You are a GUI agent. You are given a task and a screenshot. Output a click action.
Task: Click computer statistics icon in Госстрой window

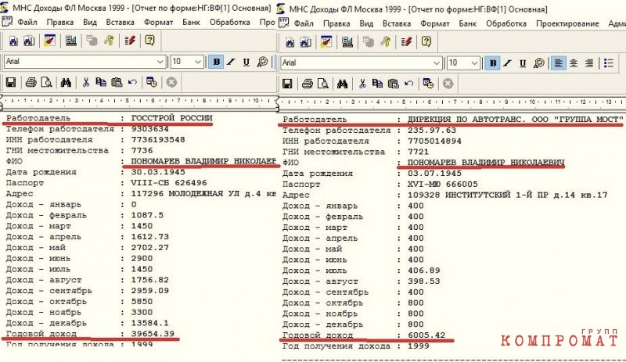click(x=71, y=41)
